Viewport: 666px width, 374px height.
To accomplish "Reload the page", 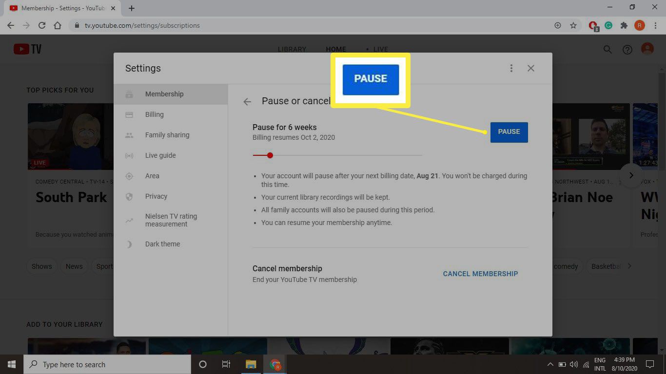I will (42, 25).
